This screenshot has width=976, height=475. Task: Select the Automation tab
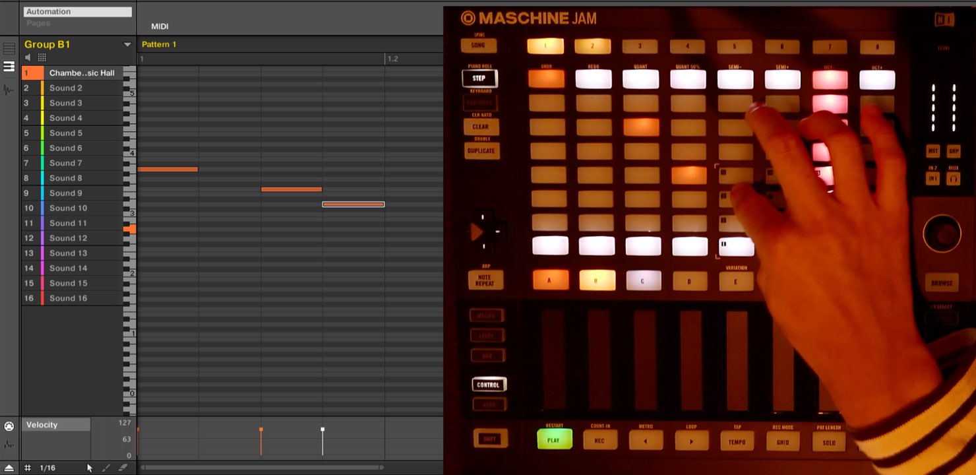[x=77, y=12]
